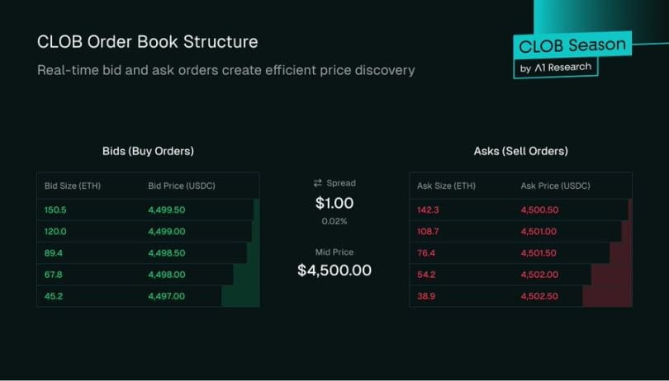Viewport: 669px width, 381px height.
Task: Click the red depth bar on 38.9 ask row
Action: (607, 296)
